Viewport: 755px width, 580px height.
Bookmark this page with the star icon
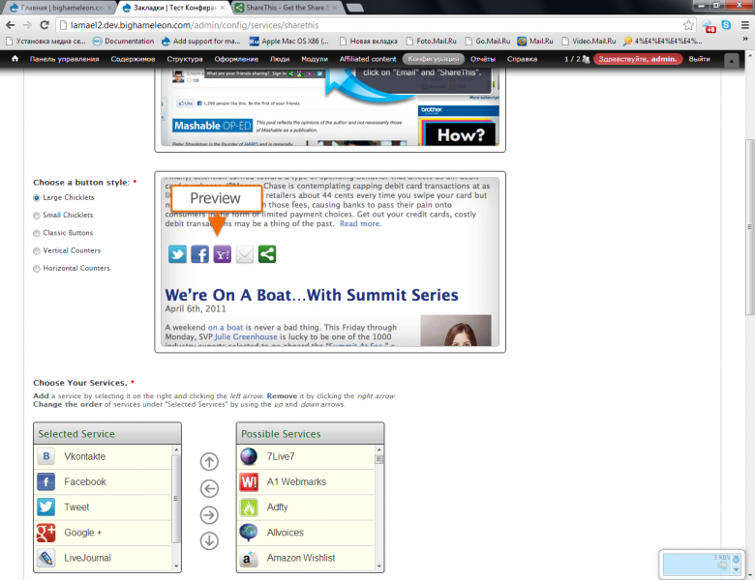coord(688,25)
